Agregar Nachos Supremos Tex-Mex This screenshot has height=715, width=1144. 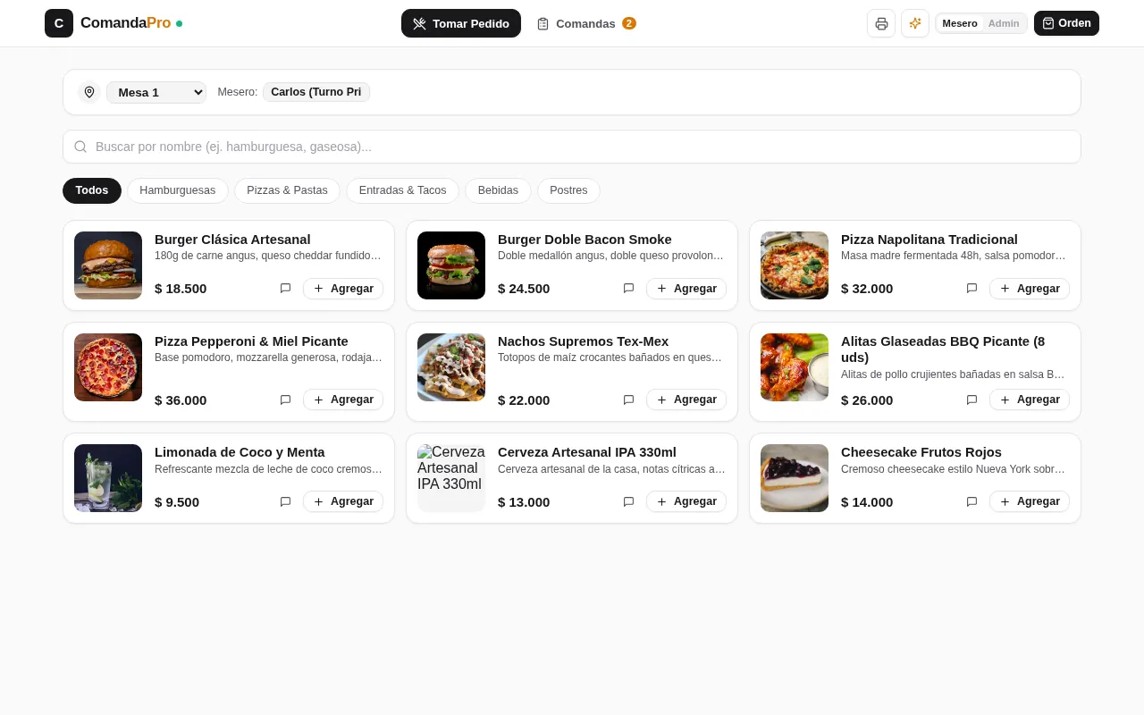pos(686,400)
